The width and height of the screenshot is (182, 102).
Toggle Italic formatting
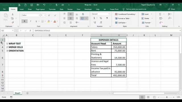(x=30, y=21)
